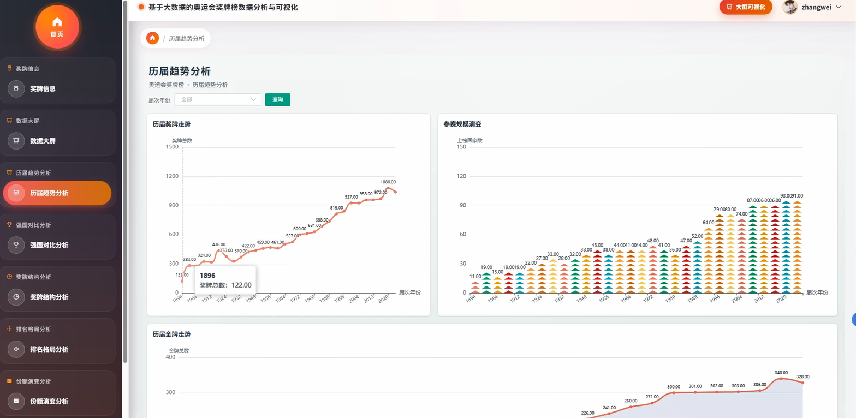Click the 438.00 data label on 历届奖牌走势 chart
The width and height of the screenshot is (856, 418).
point(219,244)
